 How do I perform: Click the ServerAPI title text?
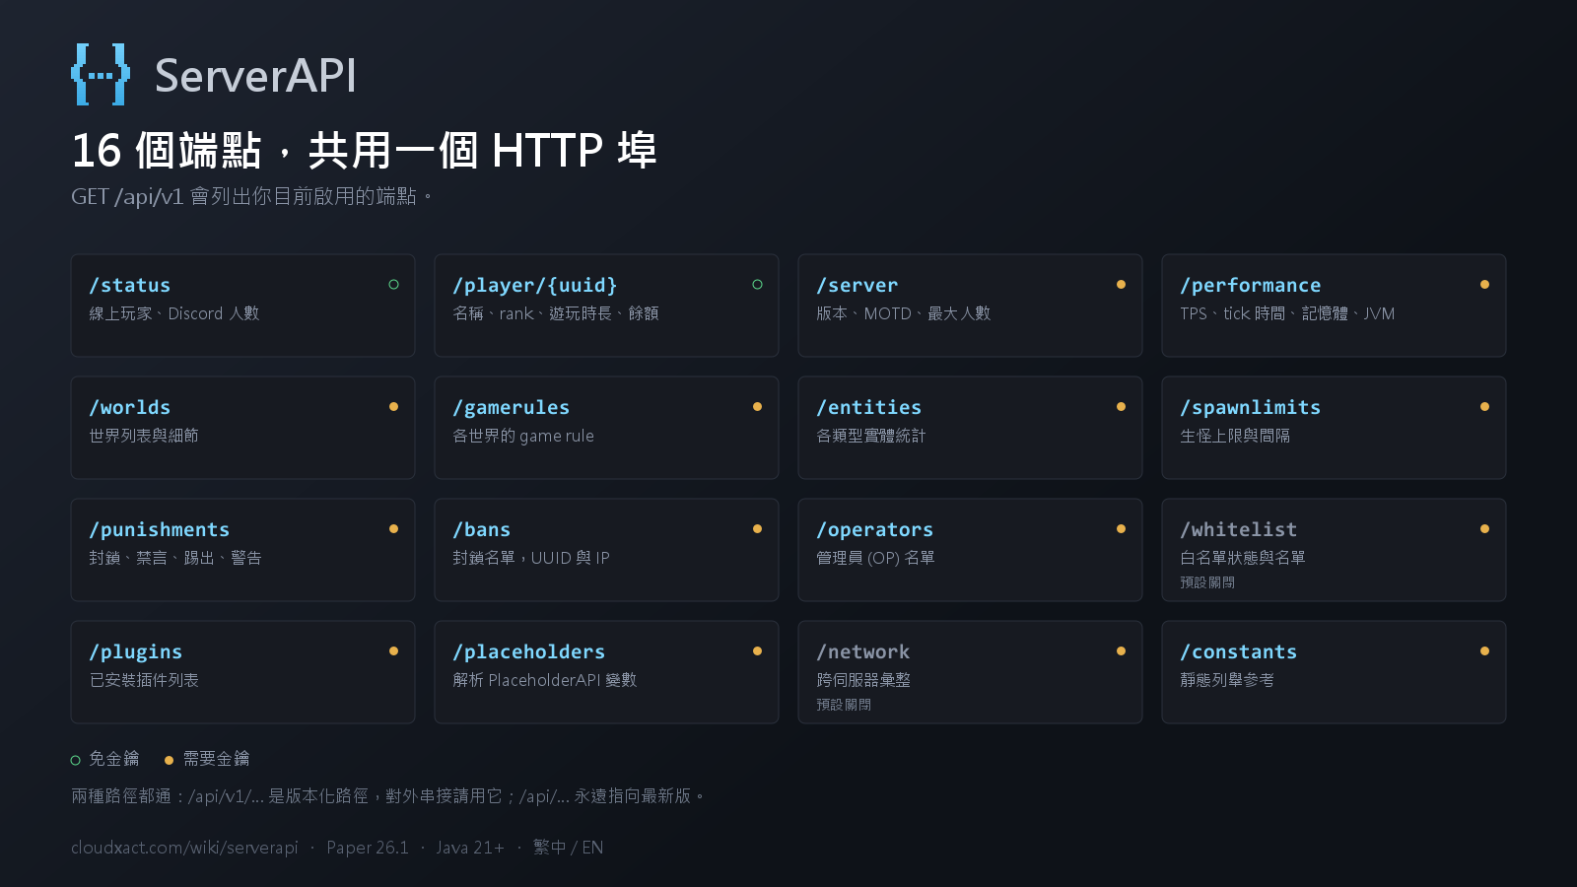[255, 76]
